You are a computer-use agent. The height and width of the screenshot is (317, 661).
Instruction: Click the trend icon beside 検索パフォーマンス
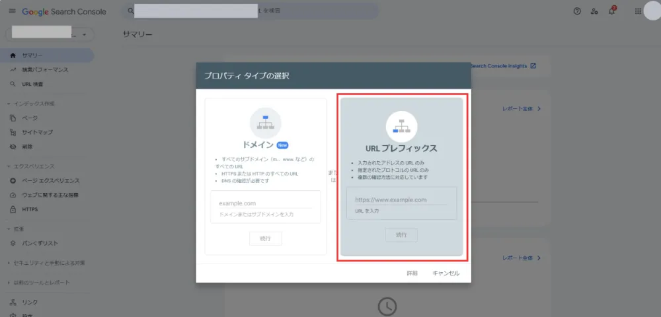point(13,69)
